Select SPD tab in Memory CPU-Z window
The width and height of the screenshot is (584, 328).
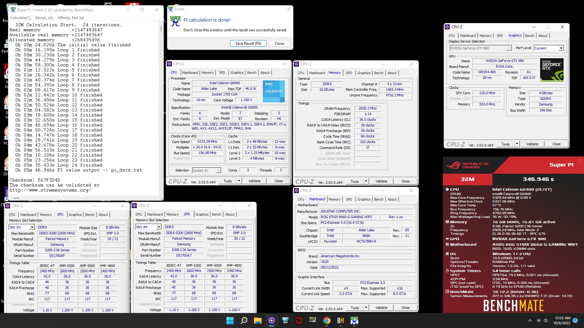(x=349, y=73)
